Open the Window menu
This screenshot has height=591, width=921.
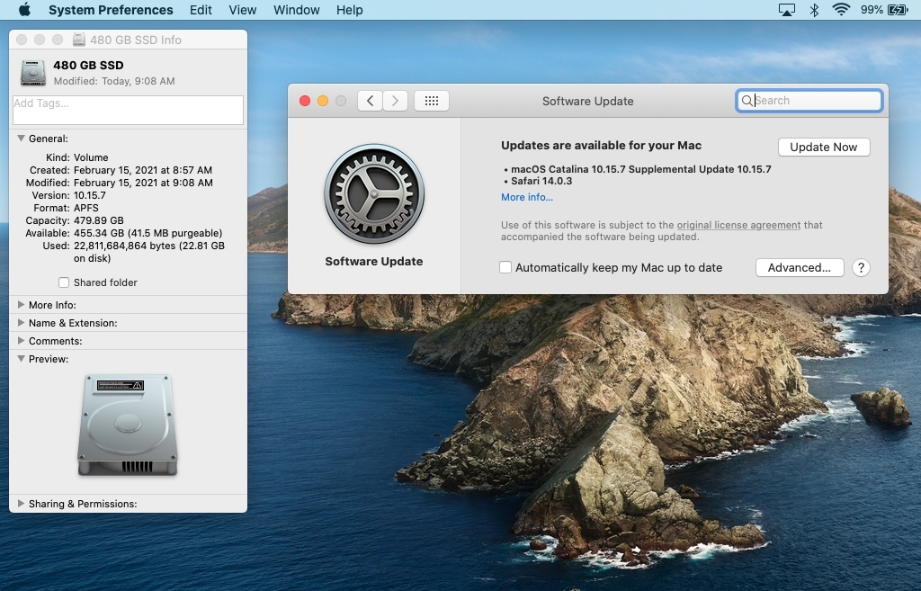[x=297, y=10]
